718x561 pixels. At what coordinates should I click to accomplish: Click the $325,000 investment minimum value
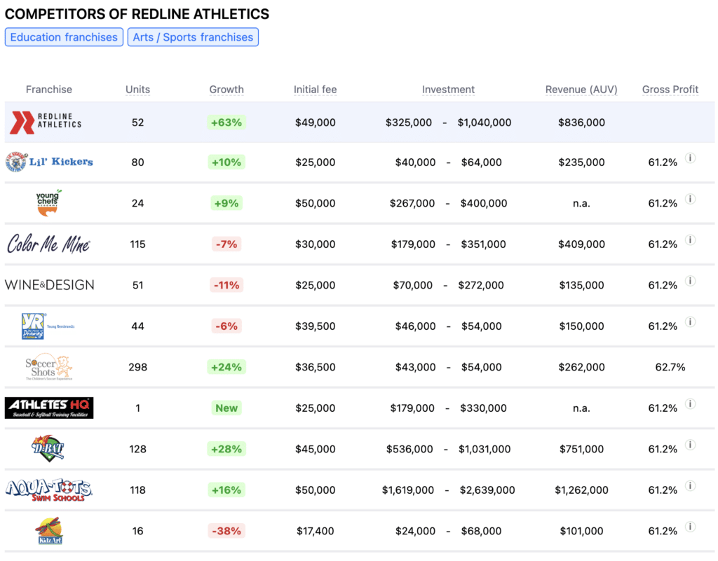coord(409,123)
